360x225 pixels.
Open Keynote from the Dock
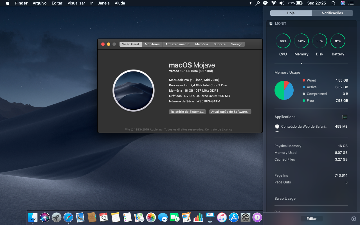click(210, 217)
